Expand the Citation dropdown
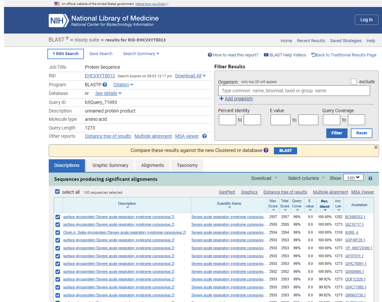 pyautogui.click(x=123, y=85)
